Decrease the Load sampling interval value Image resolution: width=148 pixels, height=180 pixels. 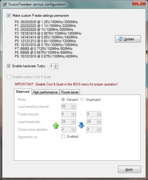(x=73, y=108)
